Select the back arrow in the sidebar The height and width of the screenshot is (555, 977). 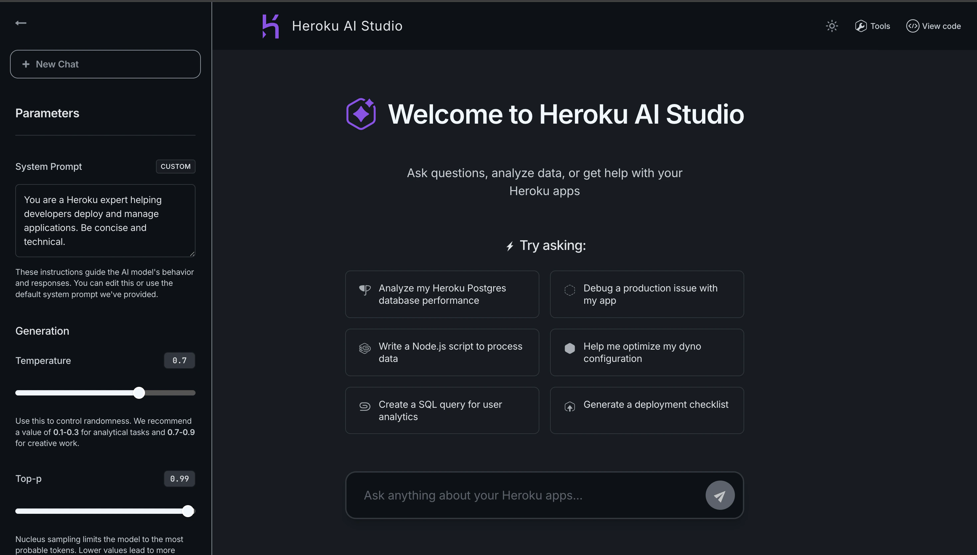[x=21, y=23]
